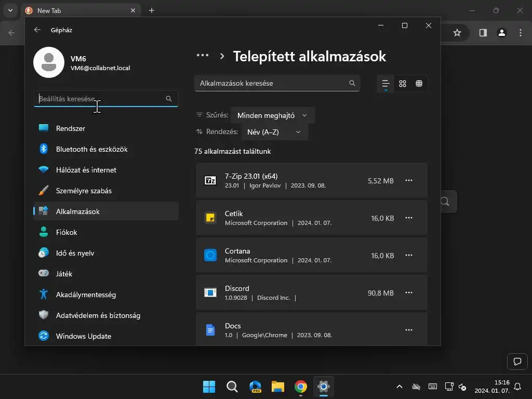Open breadcrumb ellipsis before Telepített alkalmazások

tap(203, 56)
